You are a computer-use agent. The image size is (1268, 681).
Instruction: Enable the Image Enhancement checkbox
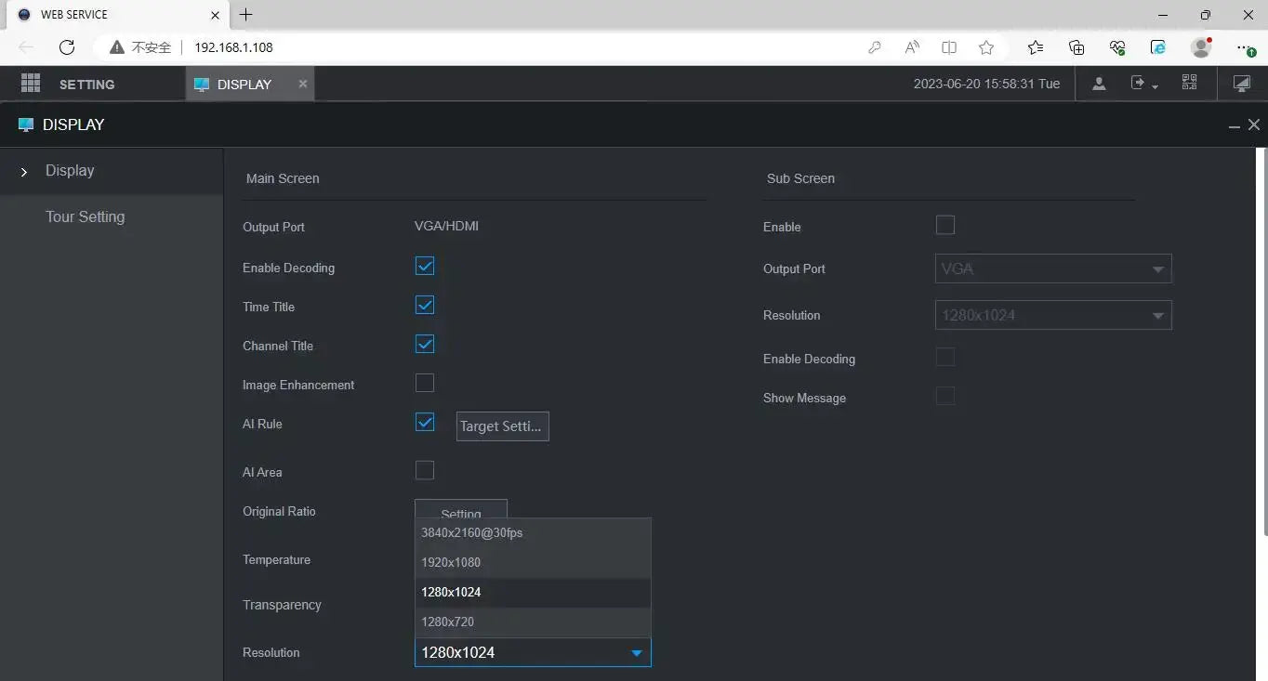pos(425,384)
